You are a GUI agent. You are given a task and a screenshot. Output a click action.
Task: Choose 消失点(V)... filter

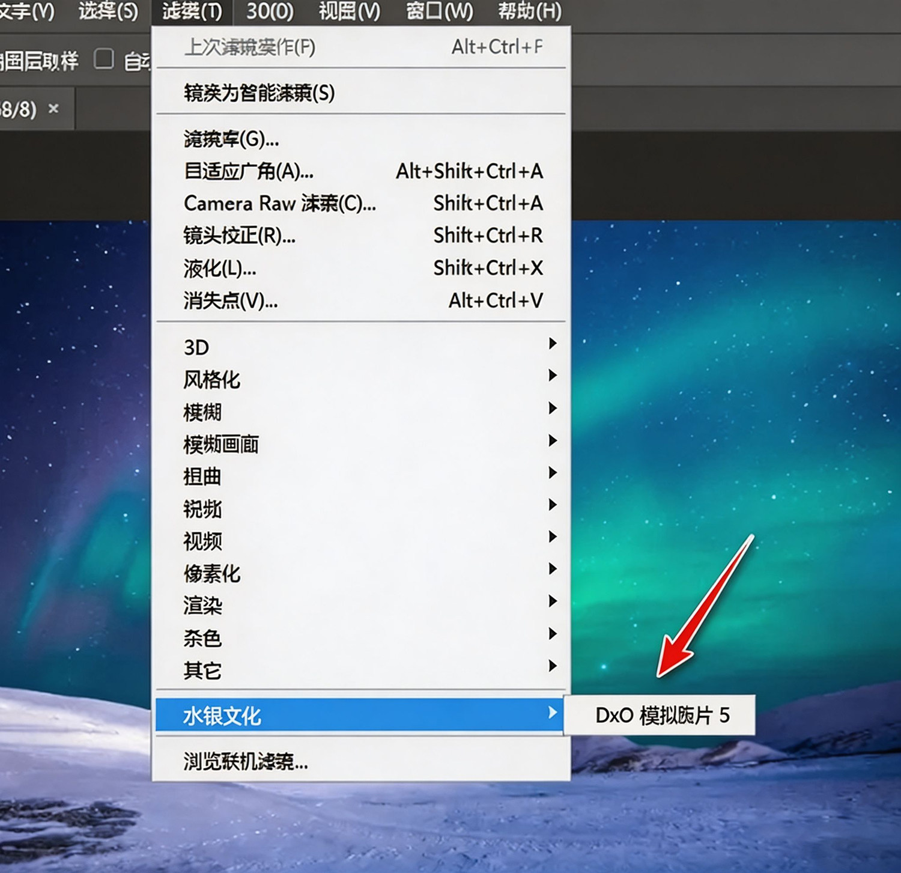pos(360,300)
